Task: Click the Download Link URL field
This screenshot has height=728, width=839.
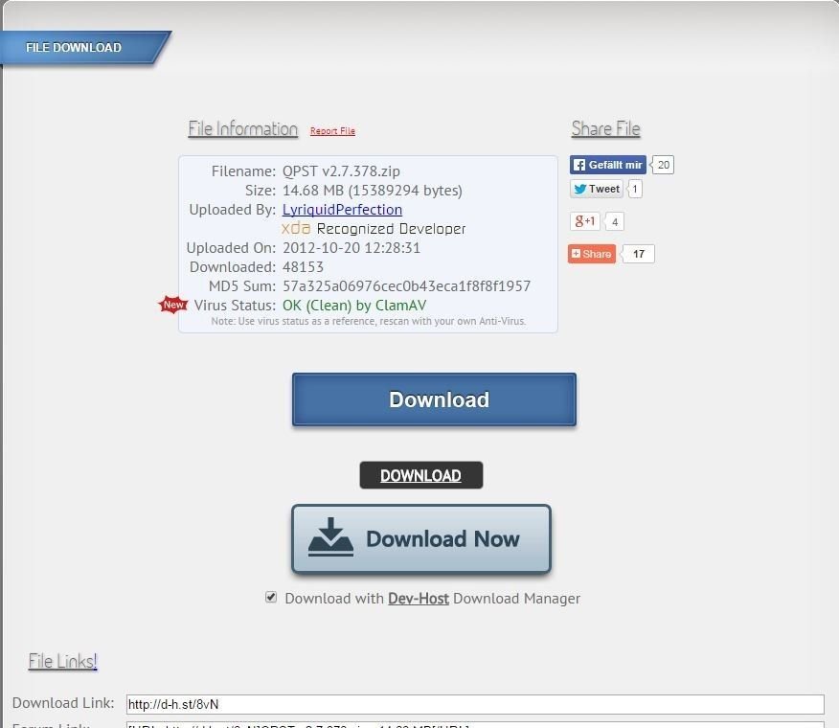Action: coord(475,704)
